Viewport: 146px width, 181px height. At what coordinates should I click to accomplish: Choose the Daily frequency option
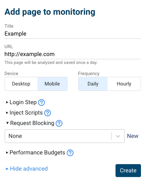[x=93, y=84]
